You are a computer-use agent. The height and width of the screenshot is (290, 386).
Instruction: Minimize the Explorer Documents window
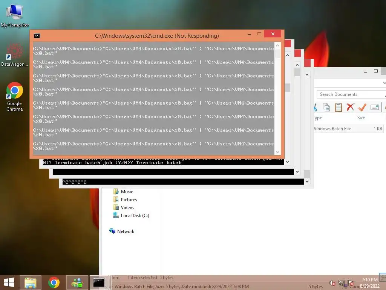(x=366, y=71)
